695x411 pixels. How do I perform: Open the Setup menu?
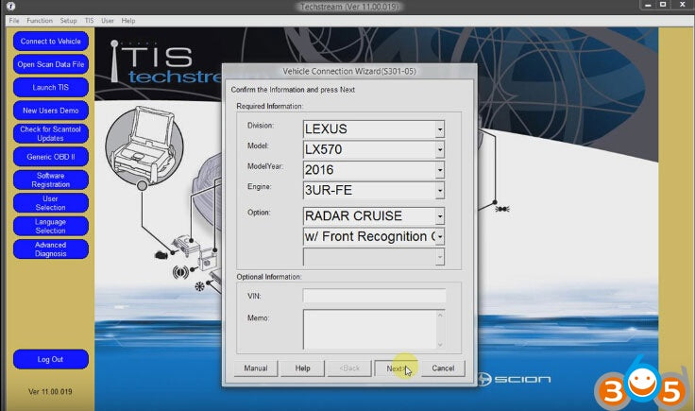(68, 20)
